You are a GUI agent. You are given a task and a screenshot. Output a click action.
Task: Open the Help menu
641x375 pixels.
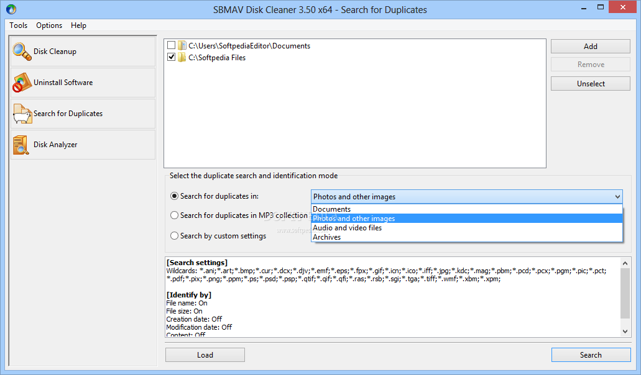(78, 25)
